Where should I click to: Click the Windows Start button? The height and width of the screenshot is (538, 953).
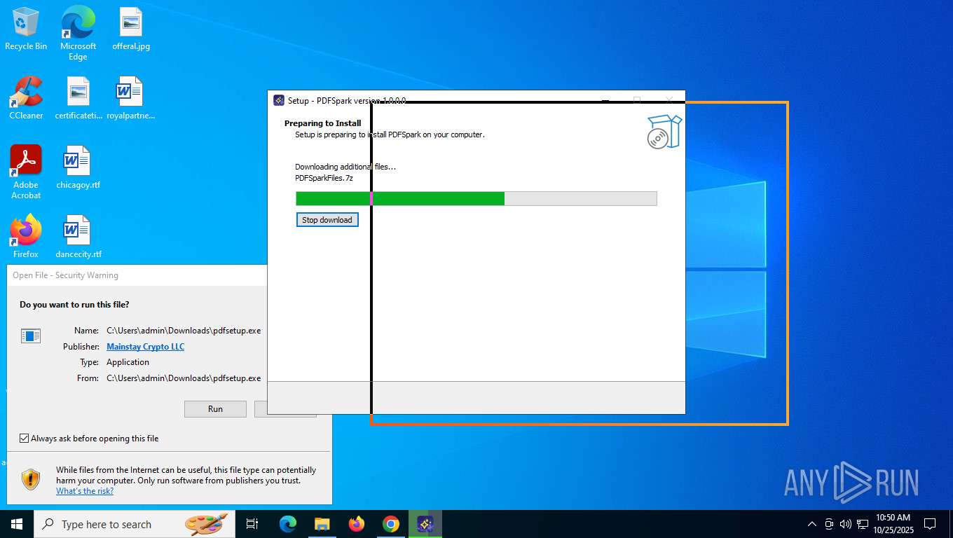[x=17, y=524]
